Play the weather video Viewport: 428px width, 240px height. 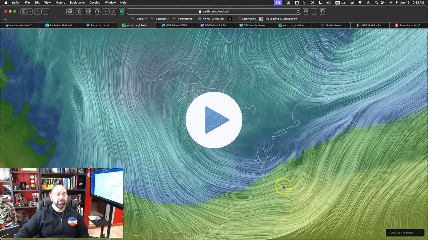coord(214,120)
